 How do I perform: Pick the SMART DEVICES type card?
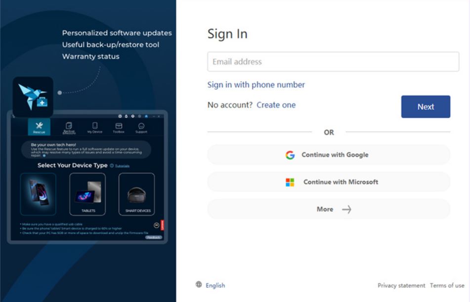pos(137,194)
